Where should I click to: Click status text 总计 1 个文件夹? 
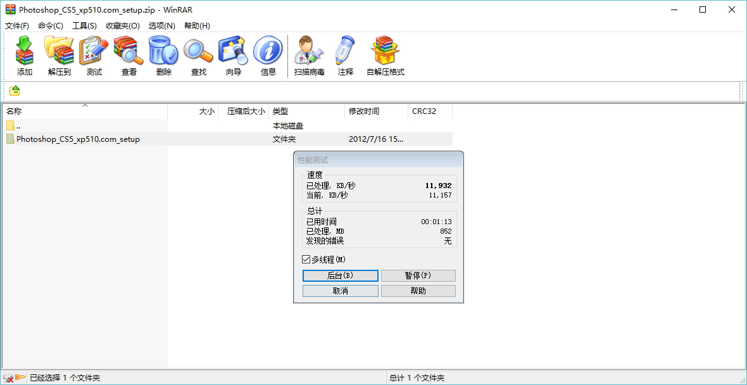[x=417, y=378]
